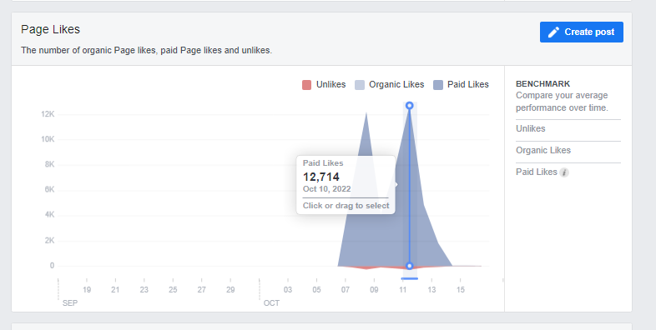Click the top data point marker on chart
Viewport: 656px width, 330px height.
(410, 106)
